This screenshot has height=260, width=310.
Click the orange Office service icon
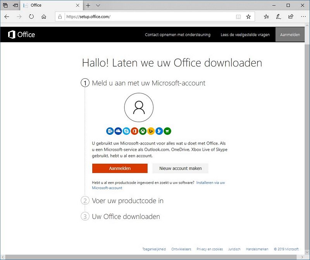pos(134,131)
